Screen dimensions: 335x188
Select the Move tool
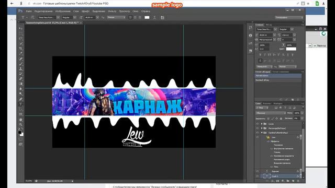(x=20, y=28)
